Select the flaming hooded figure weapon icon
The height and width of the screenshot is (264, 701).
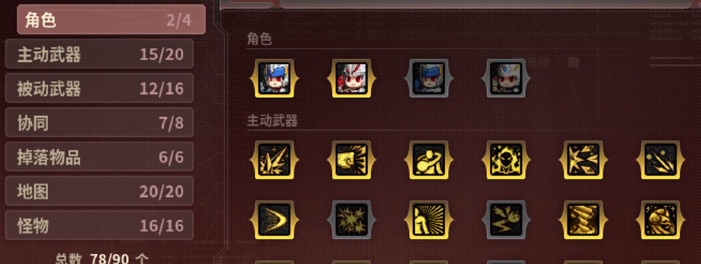tap(506, 160)
